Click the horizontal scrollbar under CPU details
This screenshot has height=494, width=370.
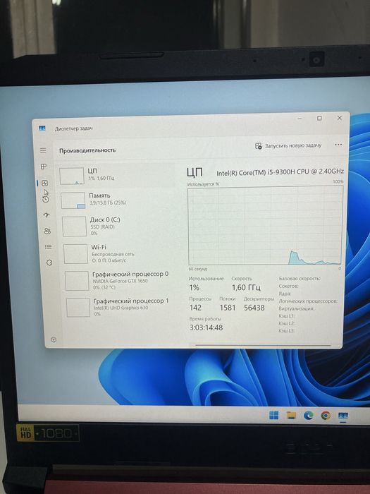[263, 345]
